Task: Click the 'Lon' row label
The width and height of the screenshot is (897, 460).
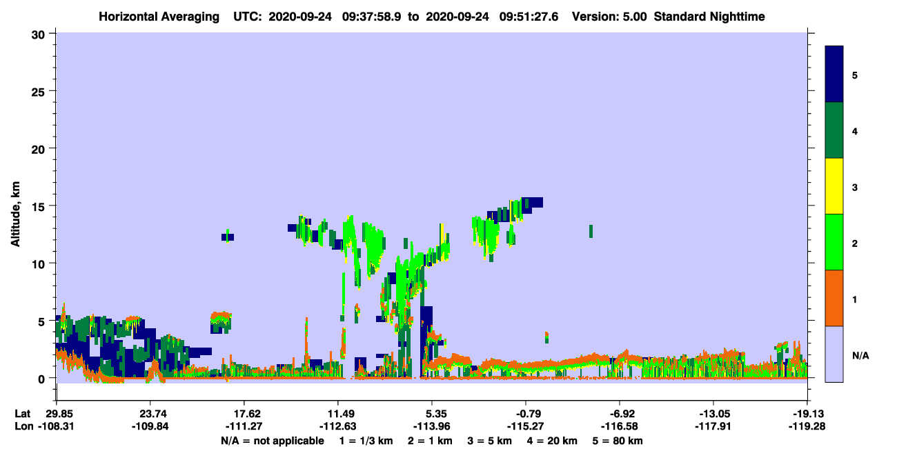Action: click(23, 426)
